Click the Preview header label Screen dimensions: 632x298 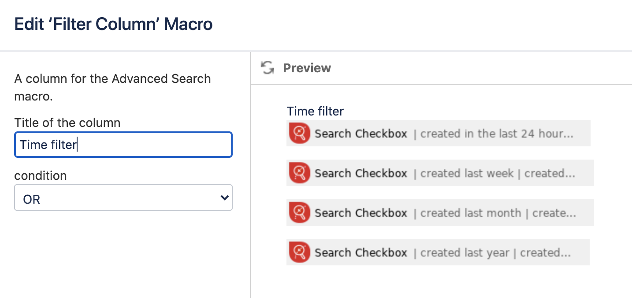(x=307, y=68)
